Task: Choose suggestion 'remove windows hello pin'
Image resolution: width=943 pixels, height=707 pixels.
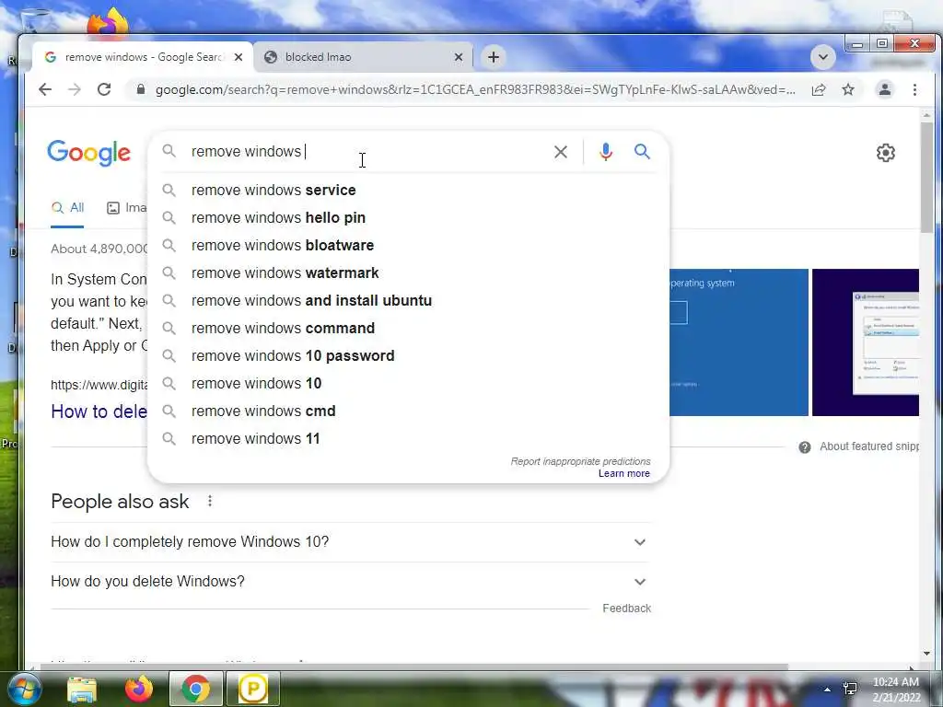Action: (x=408, y=217)
